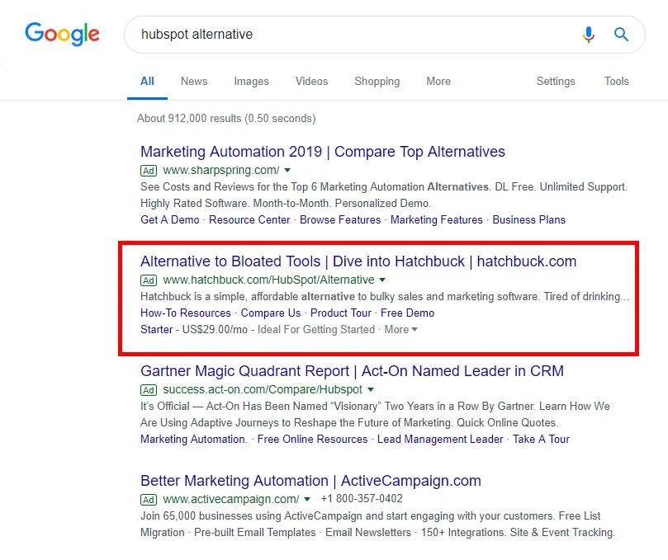668x560 pixels.
Task: Switch to the Shopping tab
Action: pyautogui.click(x=377, y=82)
